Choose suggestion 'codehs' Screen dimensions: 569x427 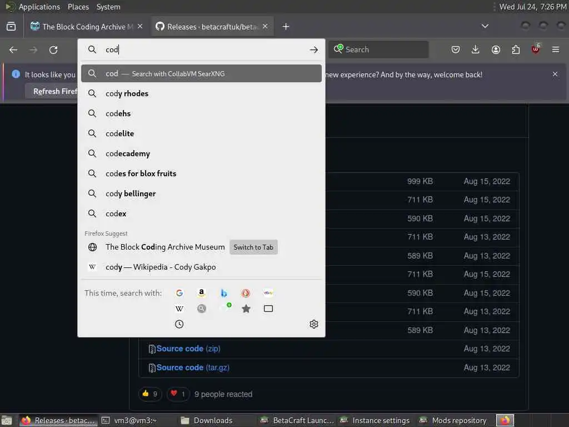click(x=201, y=113)
